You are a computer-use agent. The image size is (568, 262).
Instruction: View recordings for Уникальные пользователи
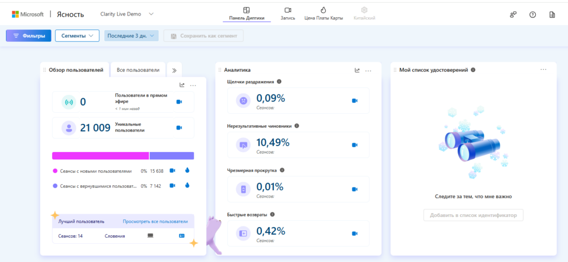point(179,128)
